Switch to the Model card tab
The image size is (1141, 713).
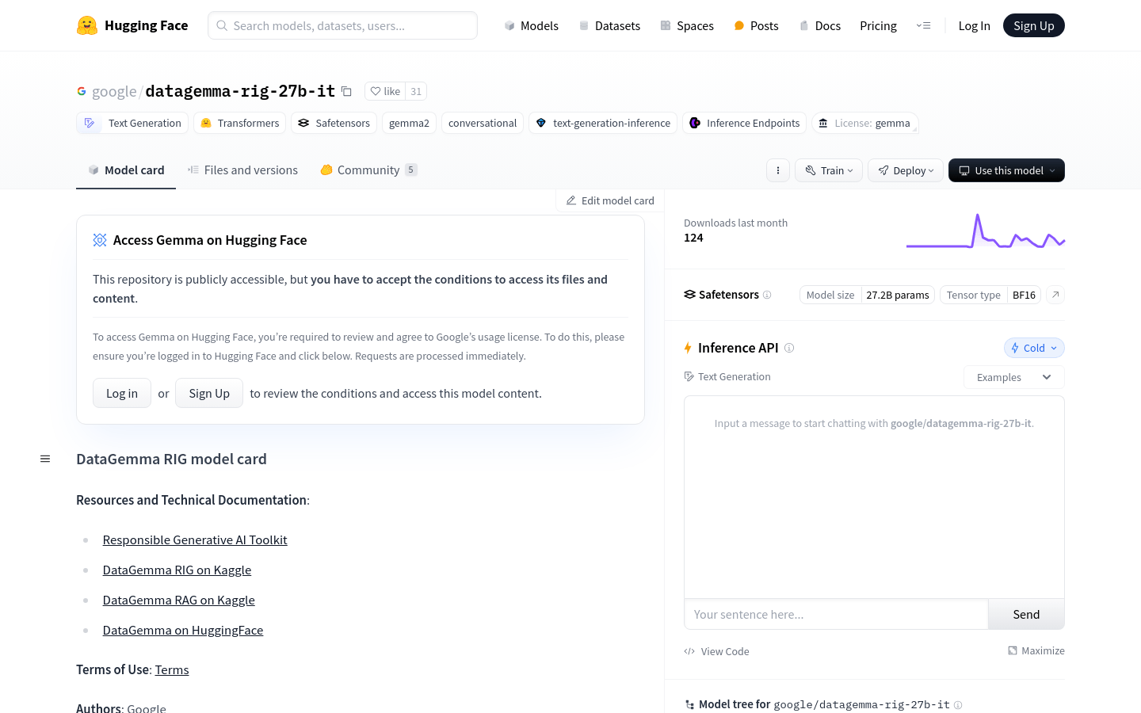[126, 170]
